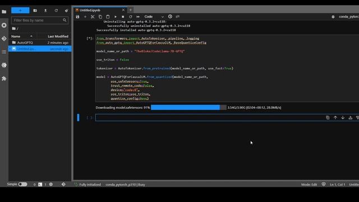Click the terminal count icon in status bar
Screen dimensions: 359x202
click(x=40, y=185)
